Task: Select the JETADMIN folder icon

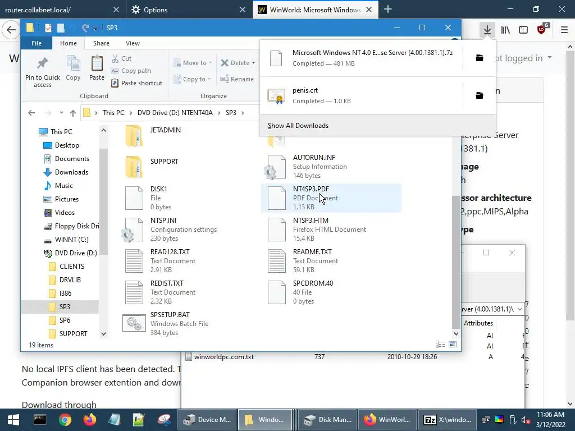Action: coord(134,136)
